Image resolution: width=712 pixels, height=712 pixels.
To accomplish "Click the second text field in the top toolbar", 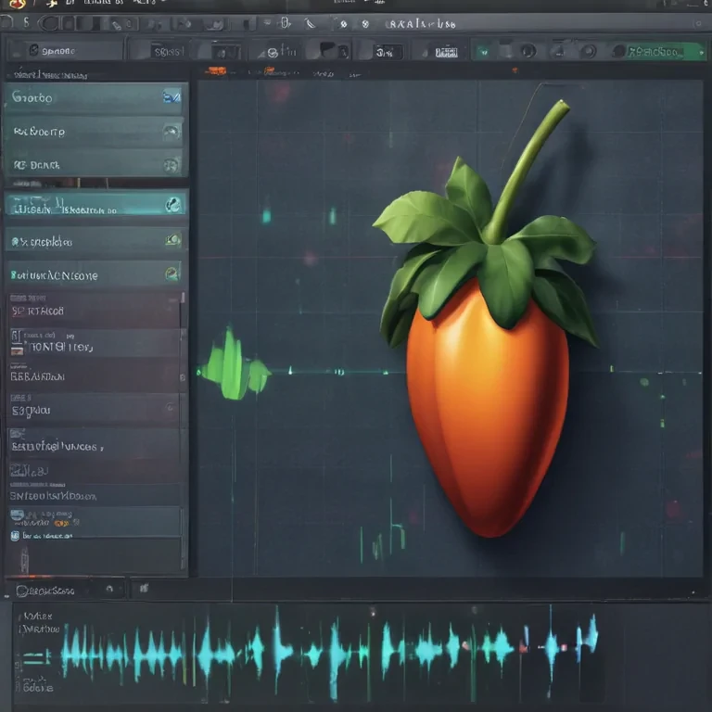I will point(169,52).
